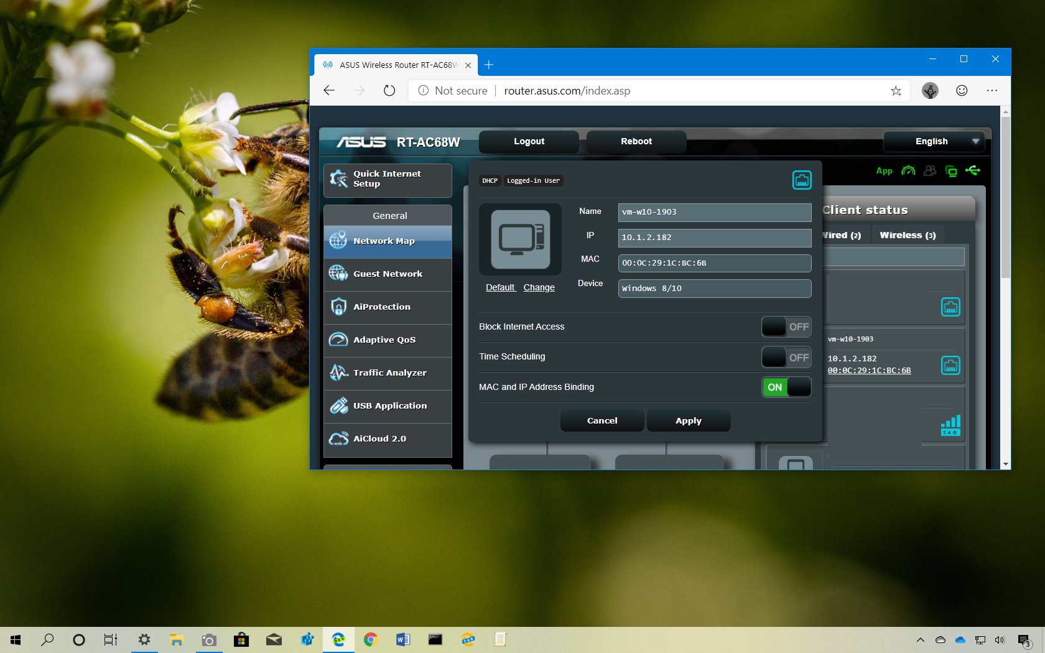
Task: Click the feedback smiley icon
Action: [962, 91]
